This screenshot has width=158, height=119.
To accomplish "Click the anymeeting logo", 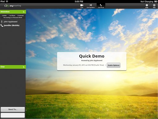I will coord(13,6).
